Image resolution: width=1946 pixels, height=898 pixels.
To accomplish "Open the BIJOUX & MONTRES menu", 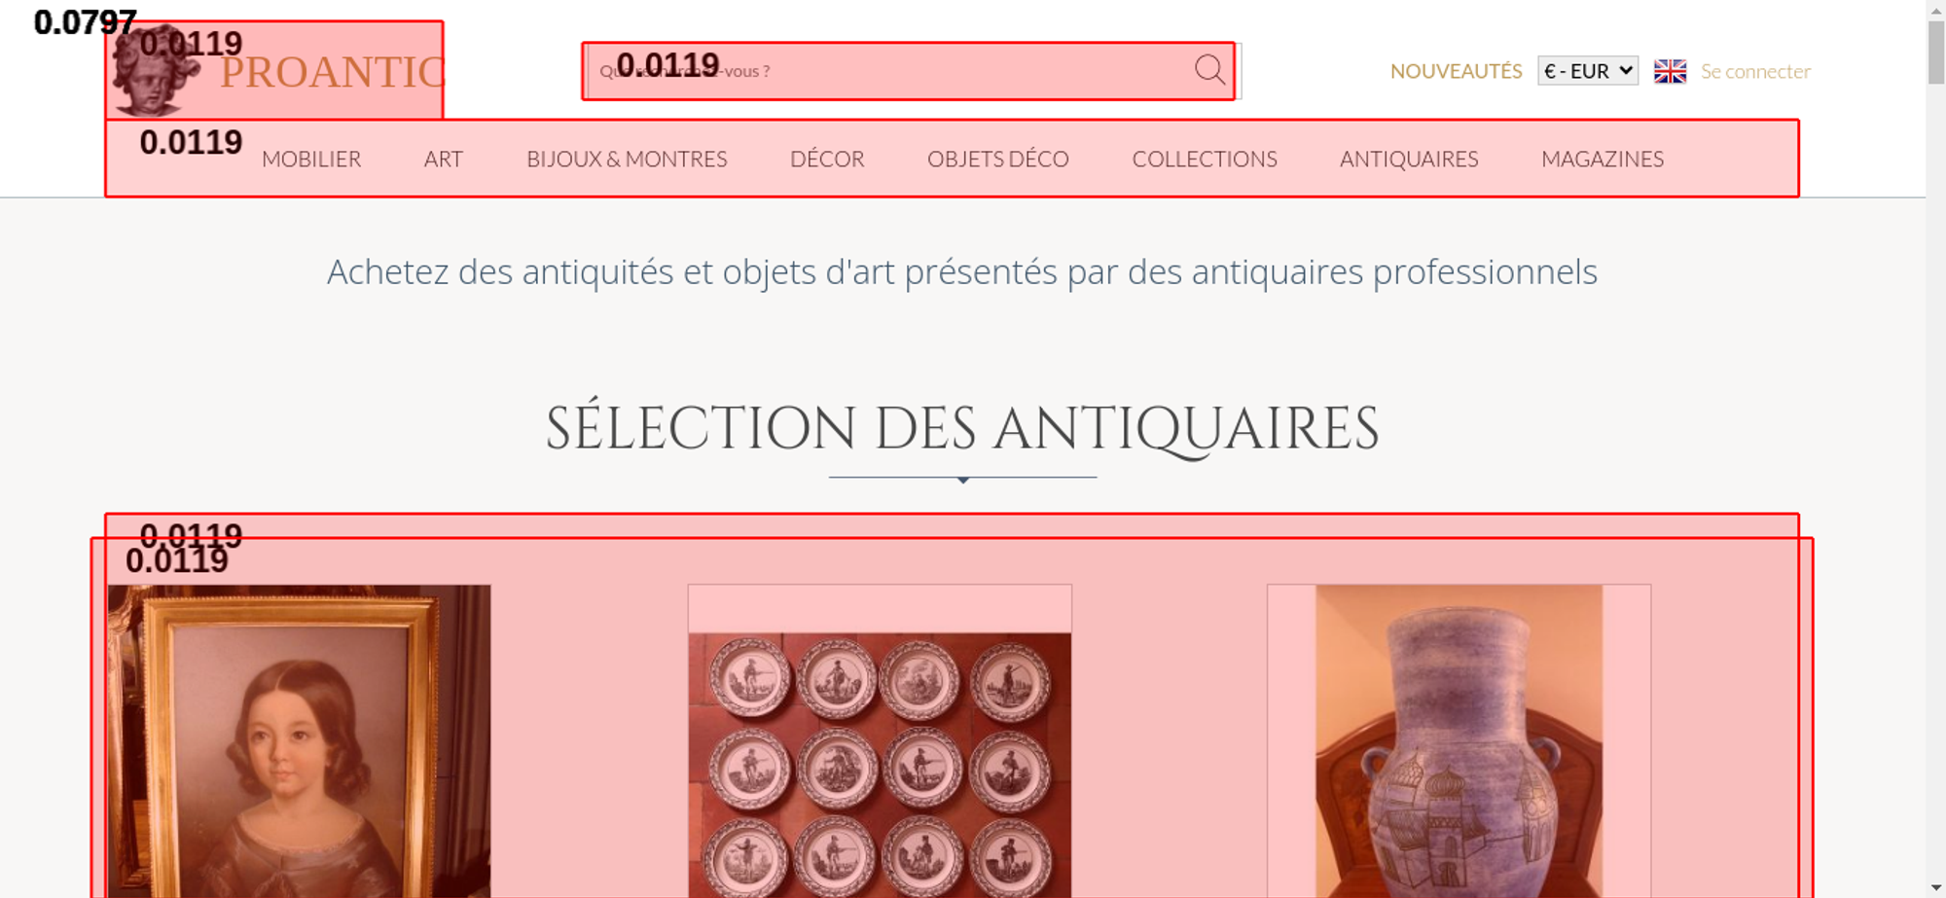I will point(627,159).
